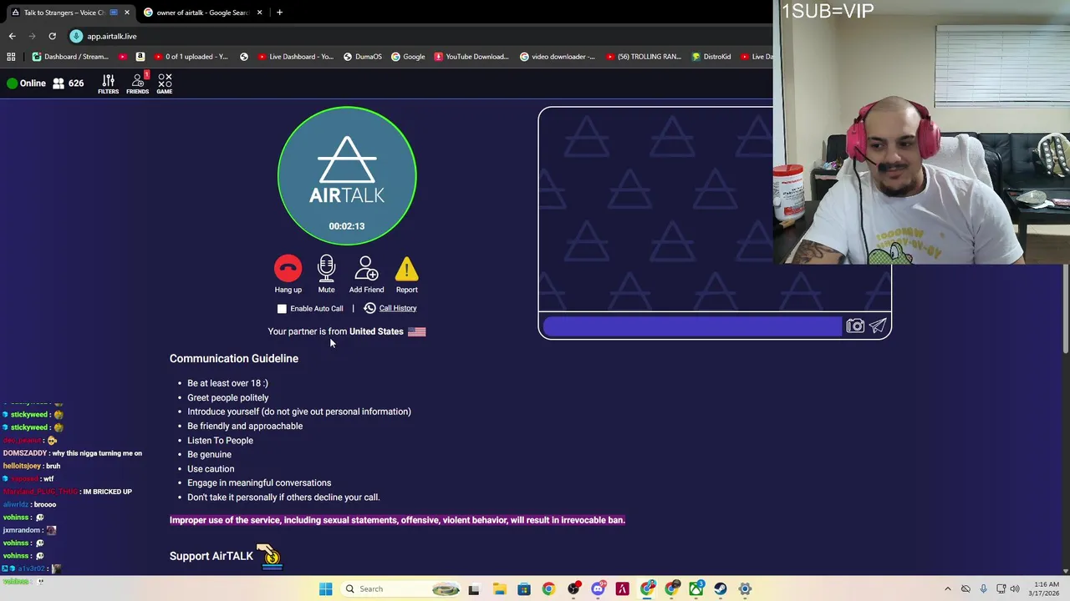This screenshot has width=1070, height=601.
Task: Open the Windows Start menu
Action: click(x=325, y=589)
